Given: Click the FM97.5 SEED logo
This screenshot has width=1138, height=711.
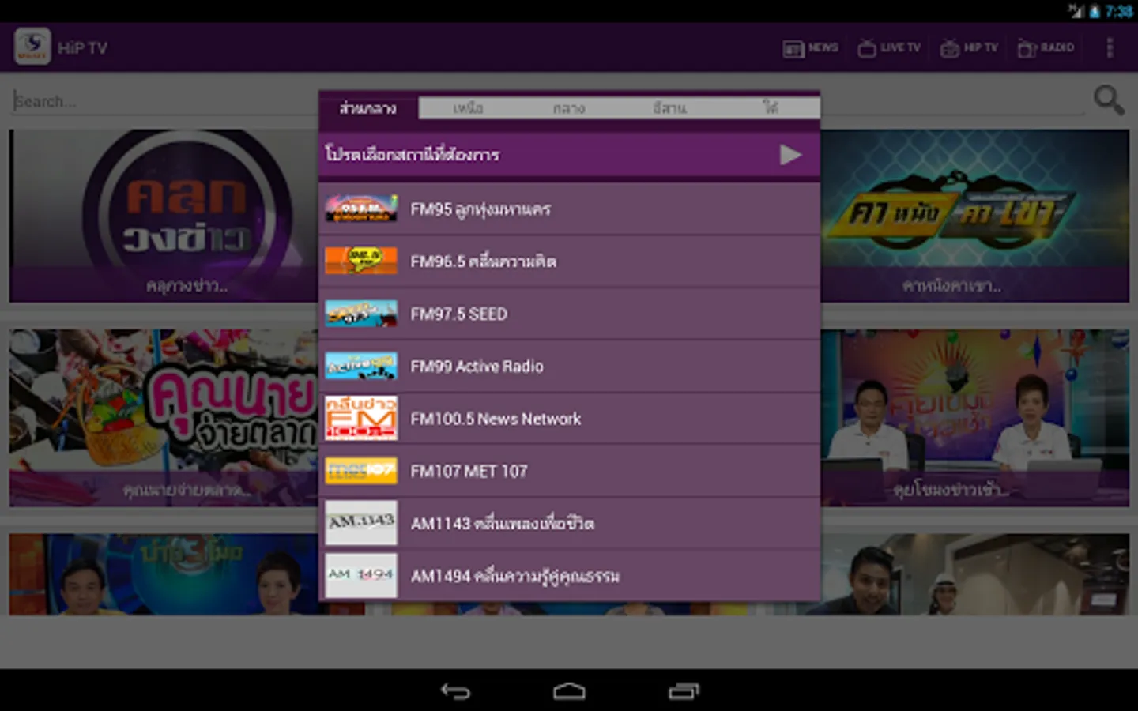Looking at the screenshot, I should pyautogui.click(x=361, y=314).
